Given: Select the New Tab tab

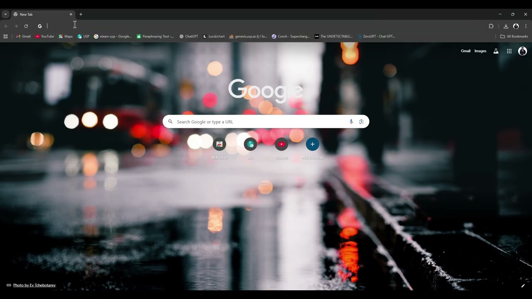Looking at the screenshot, I should pyautogui.click(x=42, y=14).
